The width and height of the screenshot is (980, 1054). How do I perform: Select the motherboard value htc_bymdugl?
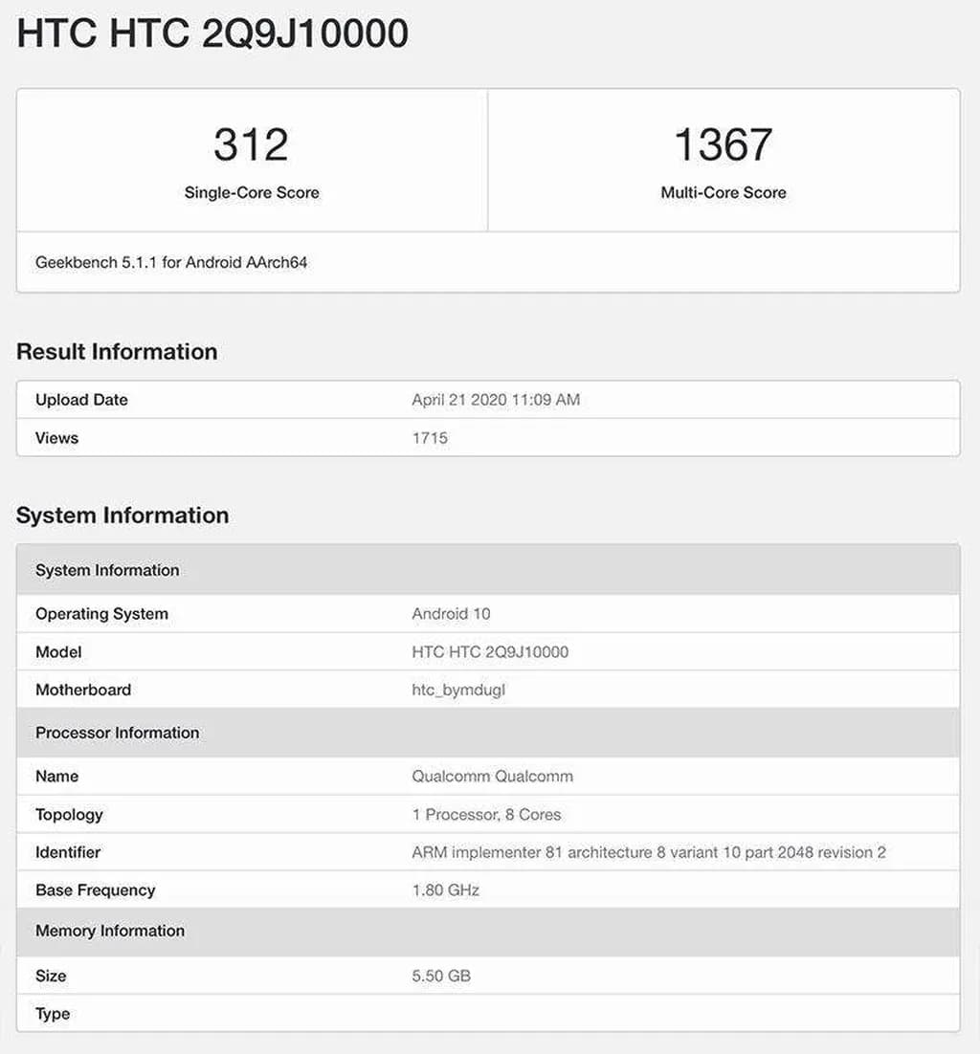click(458, 690)
